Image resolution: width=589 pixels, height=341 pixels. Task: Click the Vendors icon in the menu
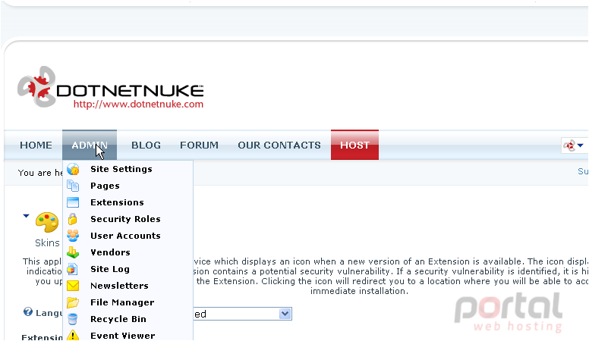coord(73,252)
